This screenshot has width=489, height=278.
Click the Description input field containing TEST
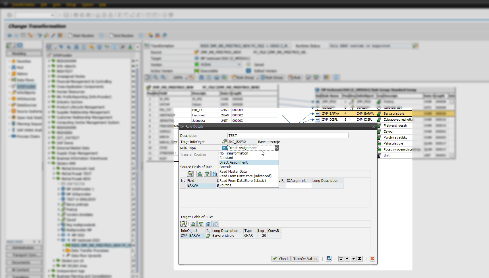coord(288,136)
